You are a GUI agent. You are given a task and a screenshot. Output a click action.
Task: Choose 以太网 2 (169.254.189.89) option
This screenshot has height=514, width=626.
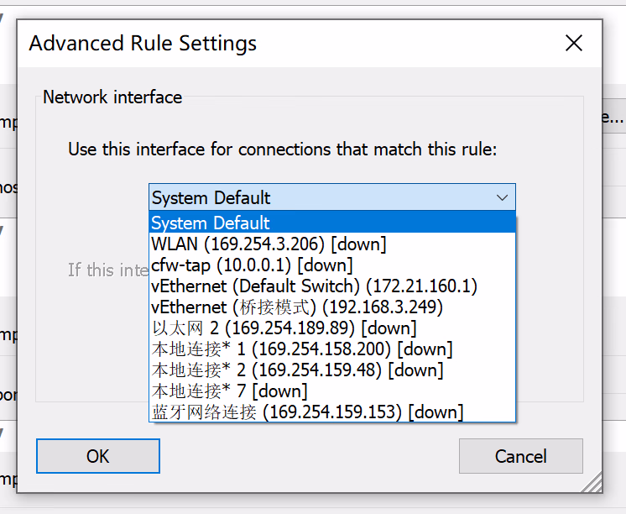click(x=284, y=328)
